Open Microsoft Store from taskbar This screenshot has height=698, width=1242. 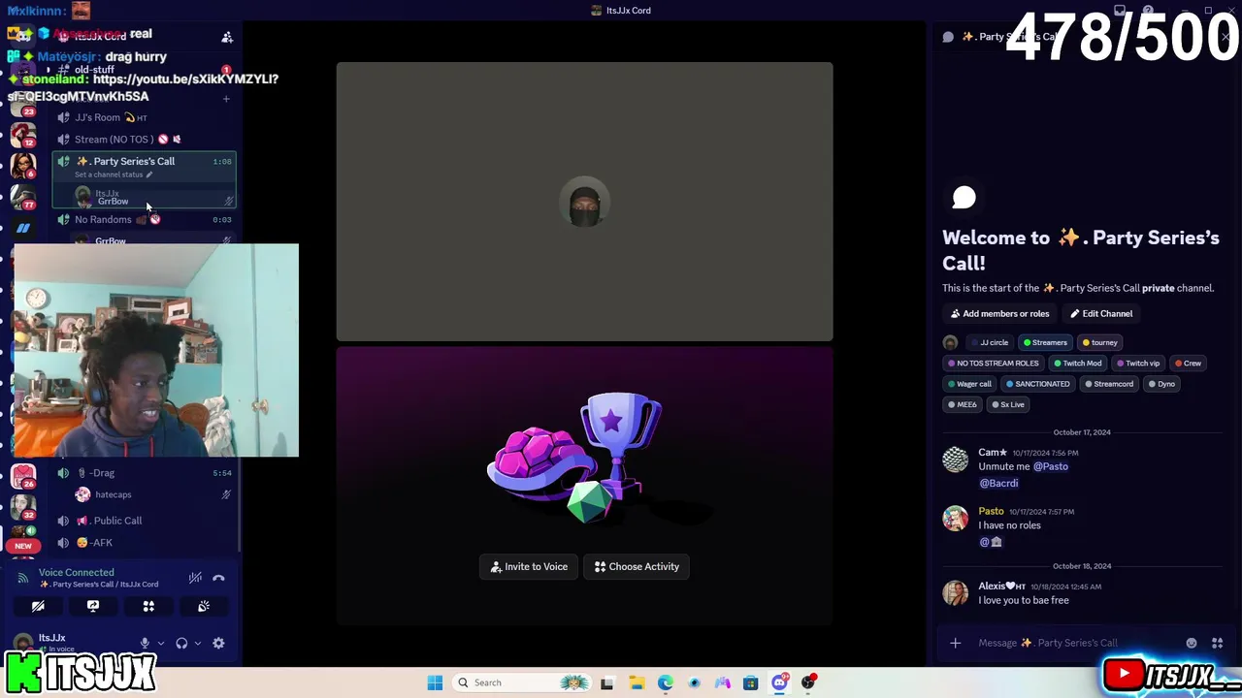750,682
